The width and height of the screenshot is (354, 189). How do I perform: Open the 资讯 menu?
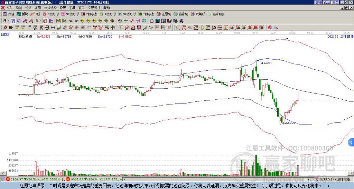pos(28,8)
